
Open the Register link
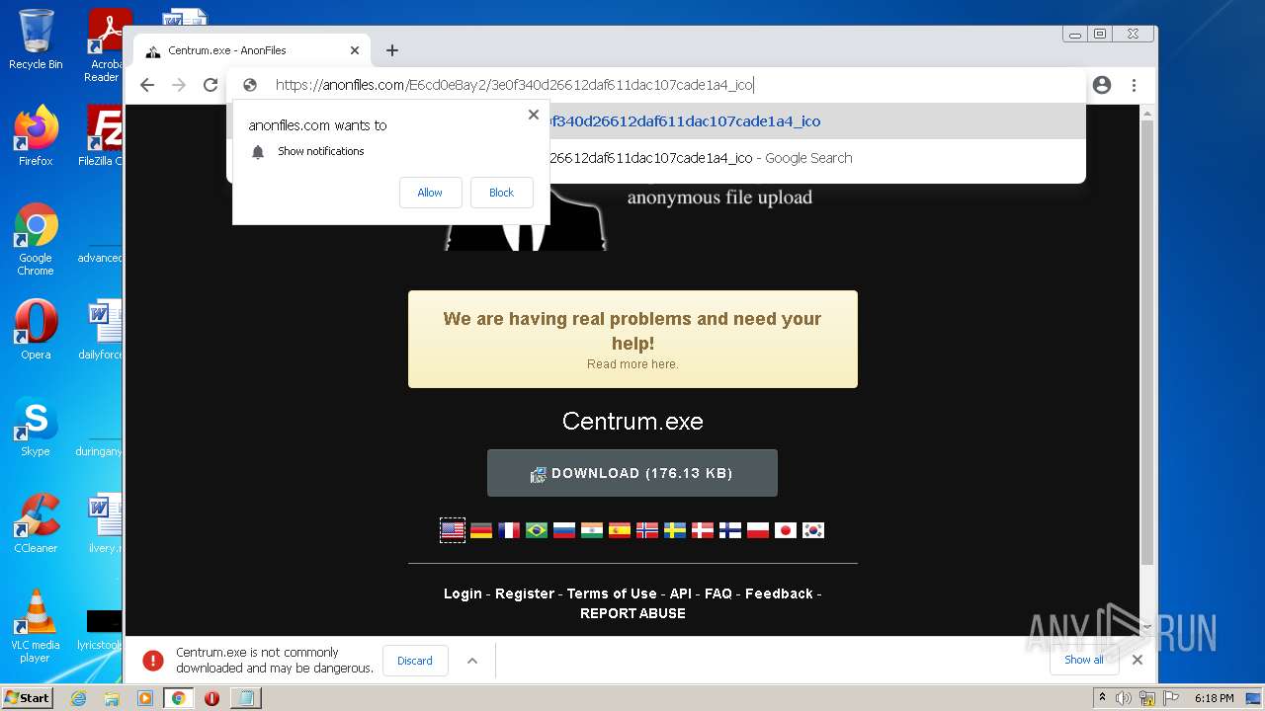[525, 593]
